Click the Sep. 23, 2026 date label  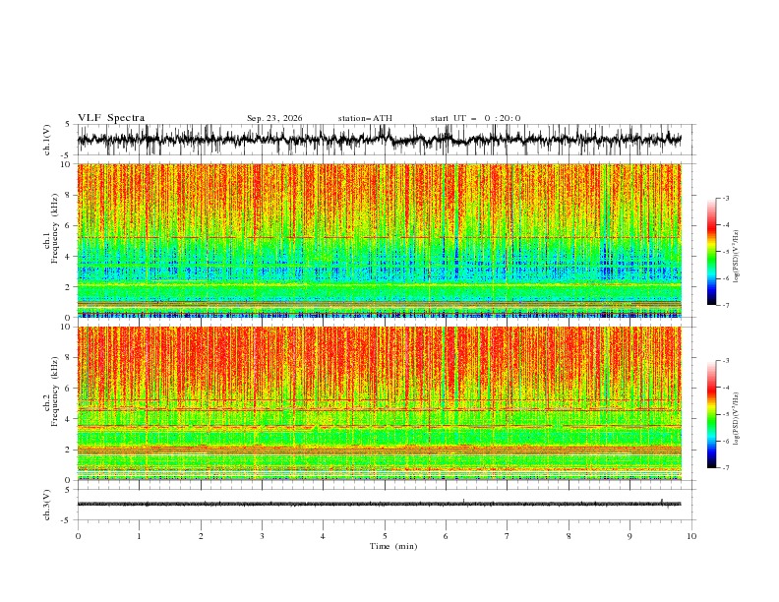(274, 118)
